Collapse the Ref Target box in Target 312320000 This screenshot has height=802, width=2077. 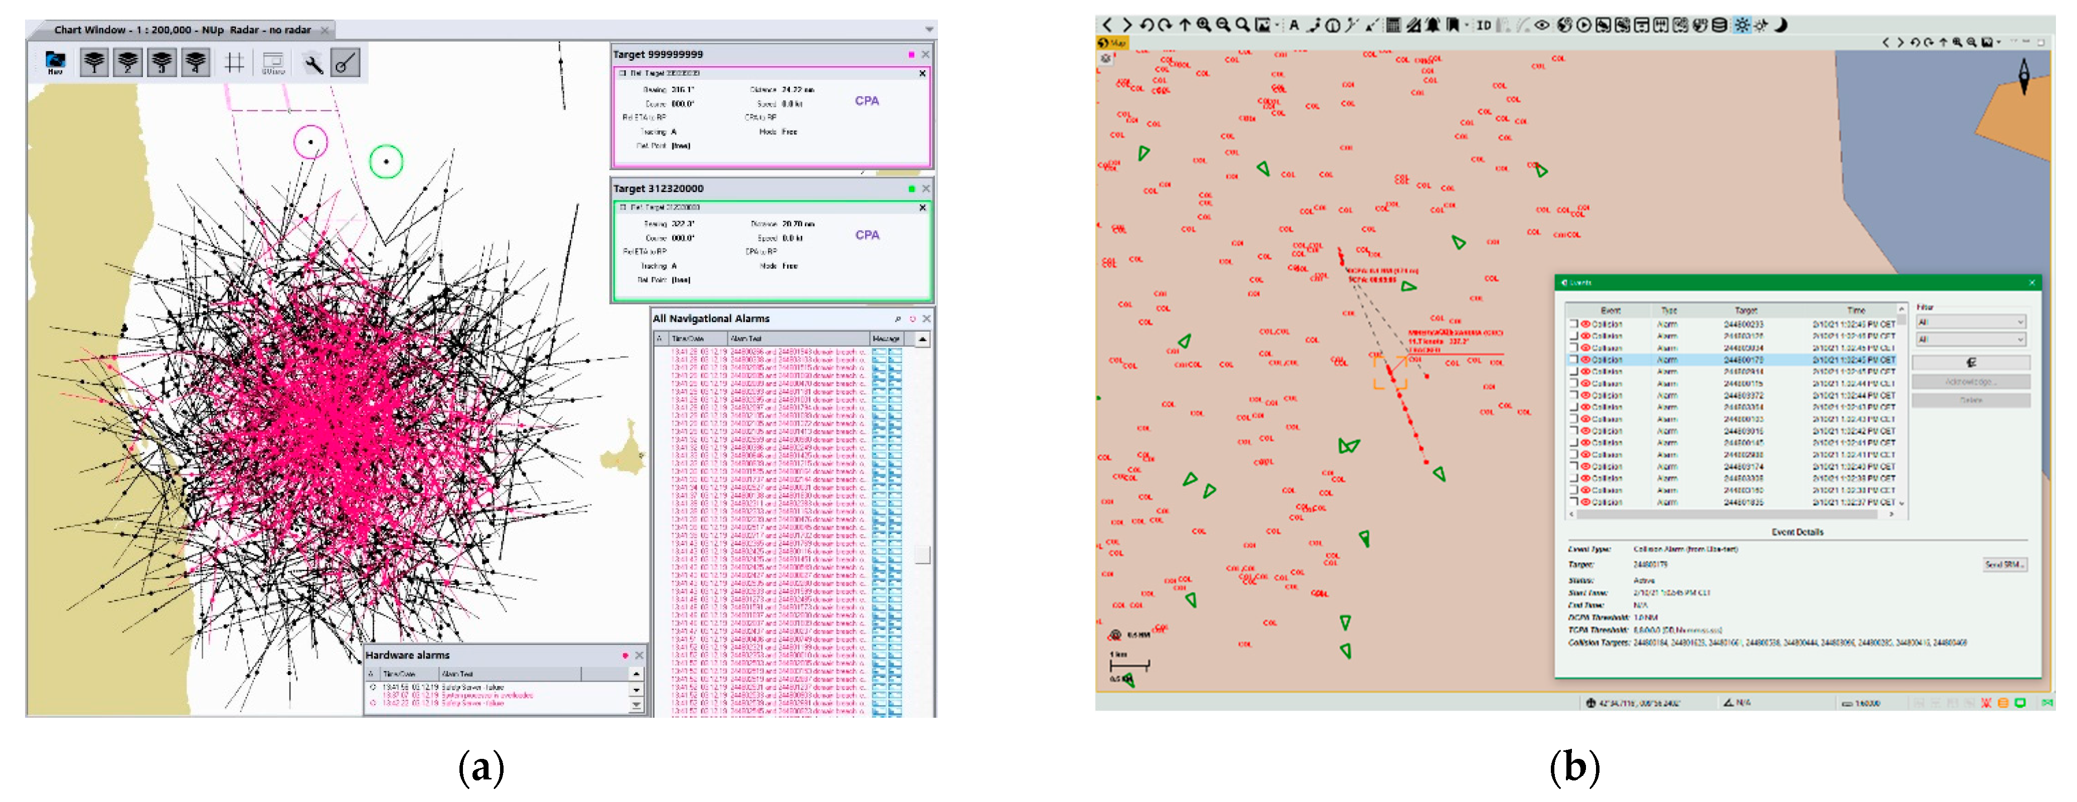pos(622,207)
